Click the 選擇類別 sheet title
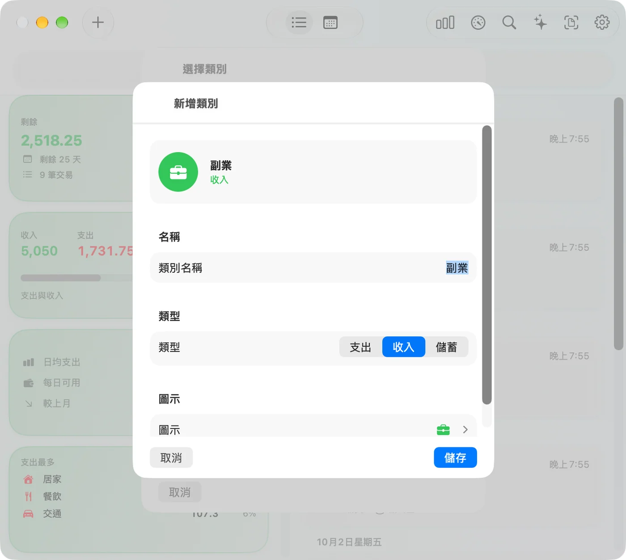Viewport: 626px width, 560px height. click(204, 69)
